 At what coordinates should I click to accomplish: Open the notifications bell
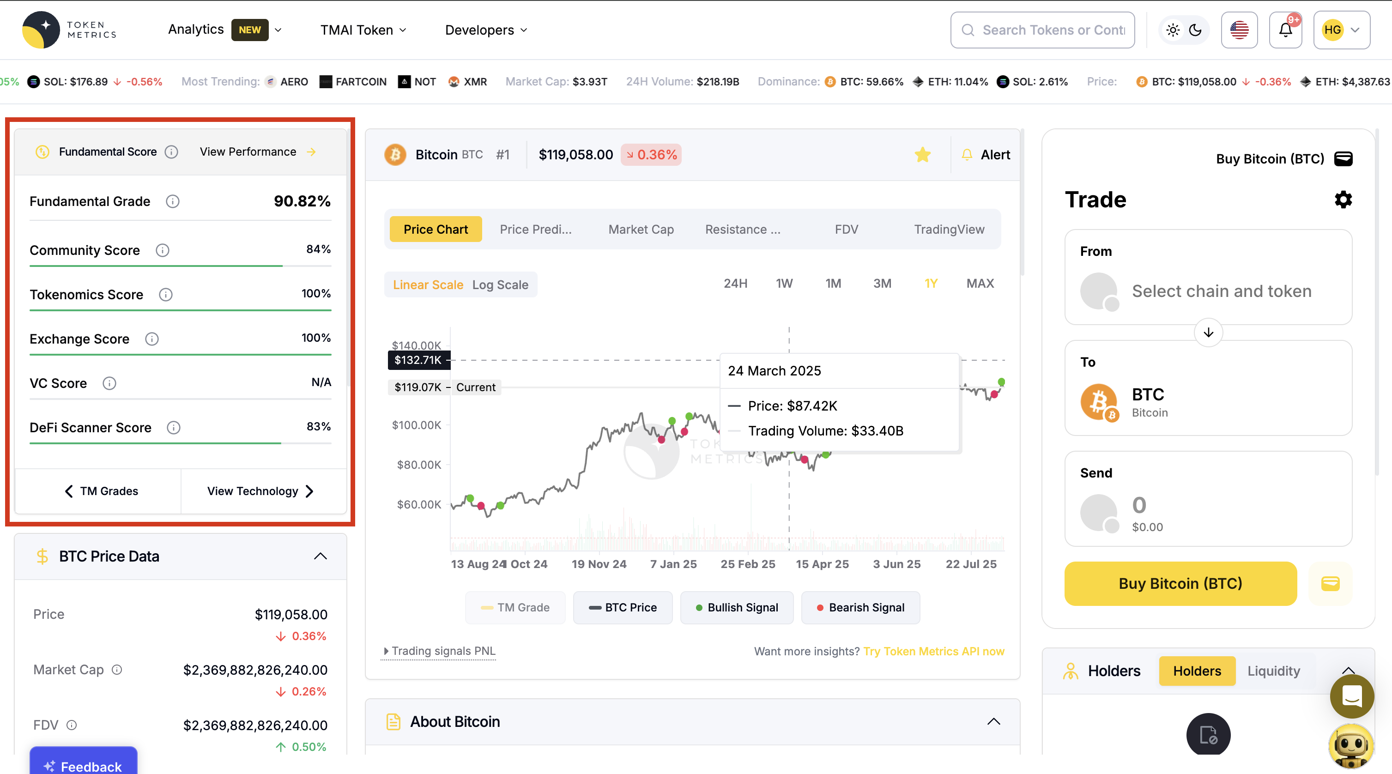(1286, 30)
